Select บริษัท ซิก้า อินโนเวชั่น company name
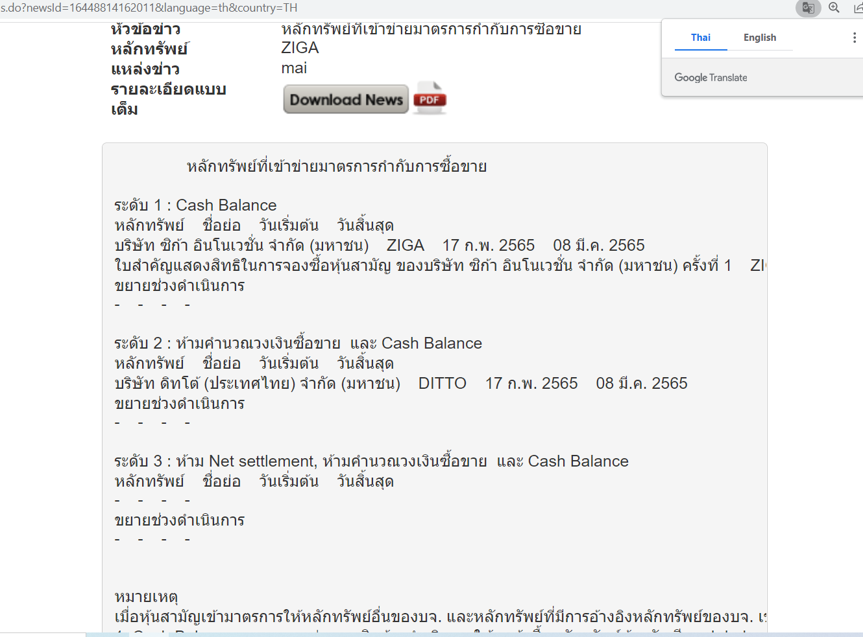The height and width of the screenshot is (637, 863). (241, 246)
